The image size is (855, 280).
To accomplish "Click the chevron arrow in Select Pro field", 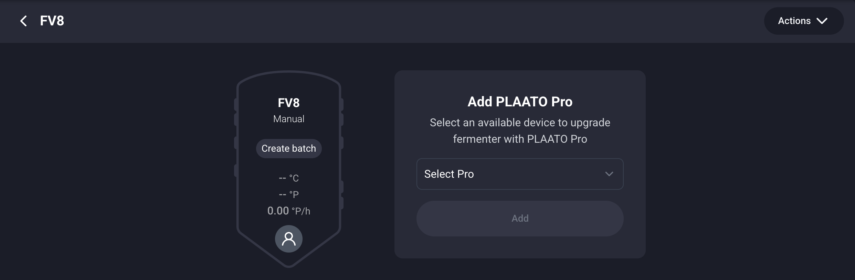I will (x=609, y=174).
